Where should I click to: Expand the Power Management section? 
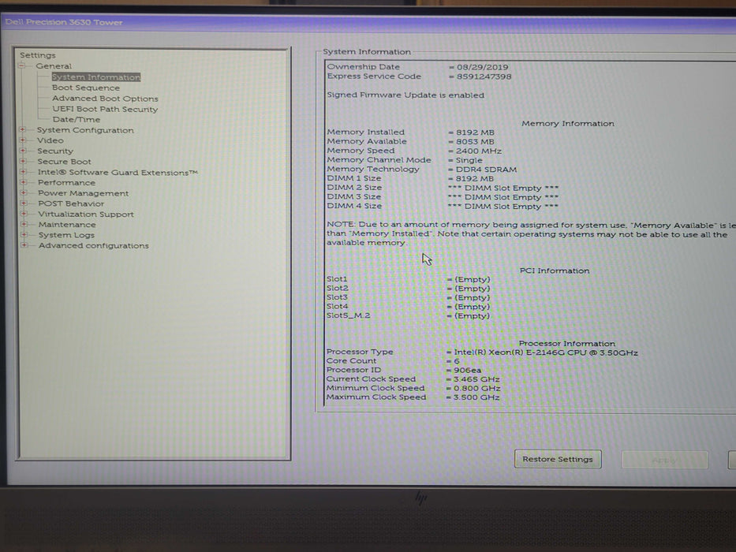point(24,193)
